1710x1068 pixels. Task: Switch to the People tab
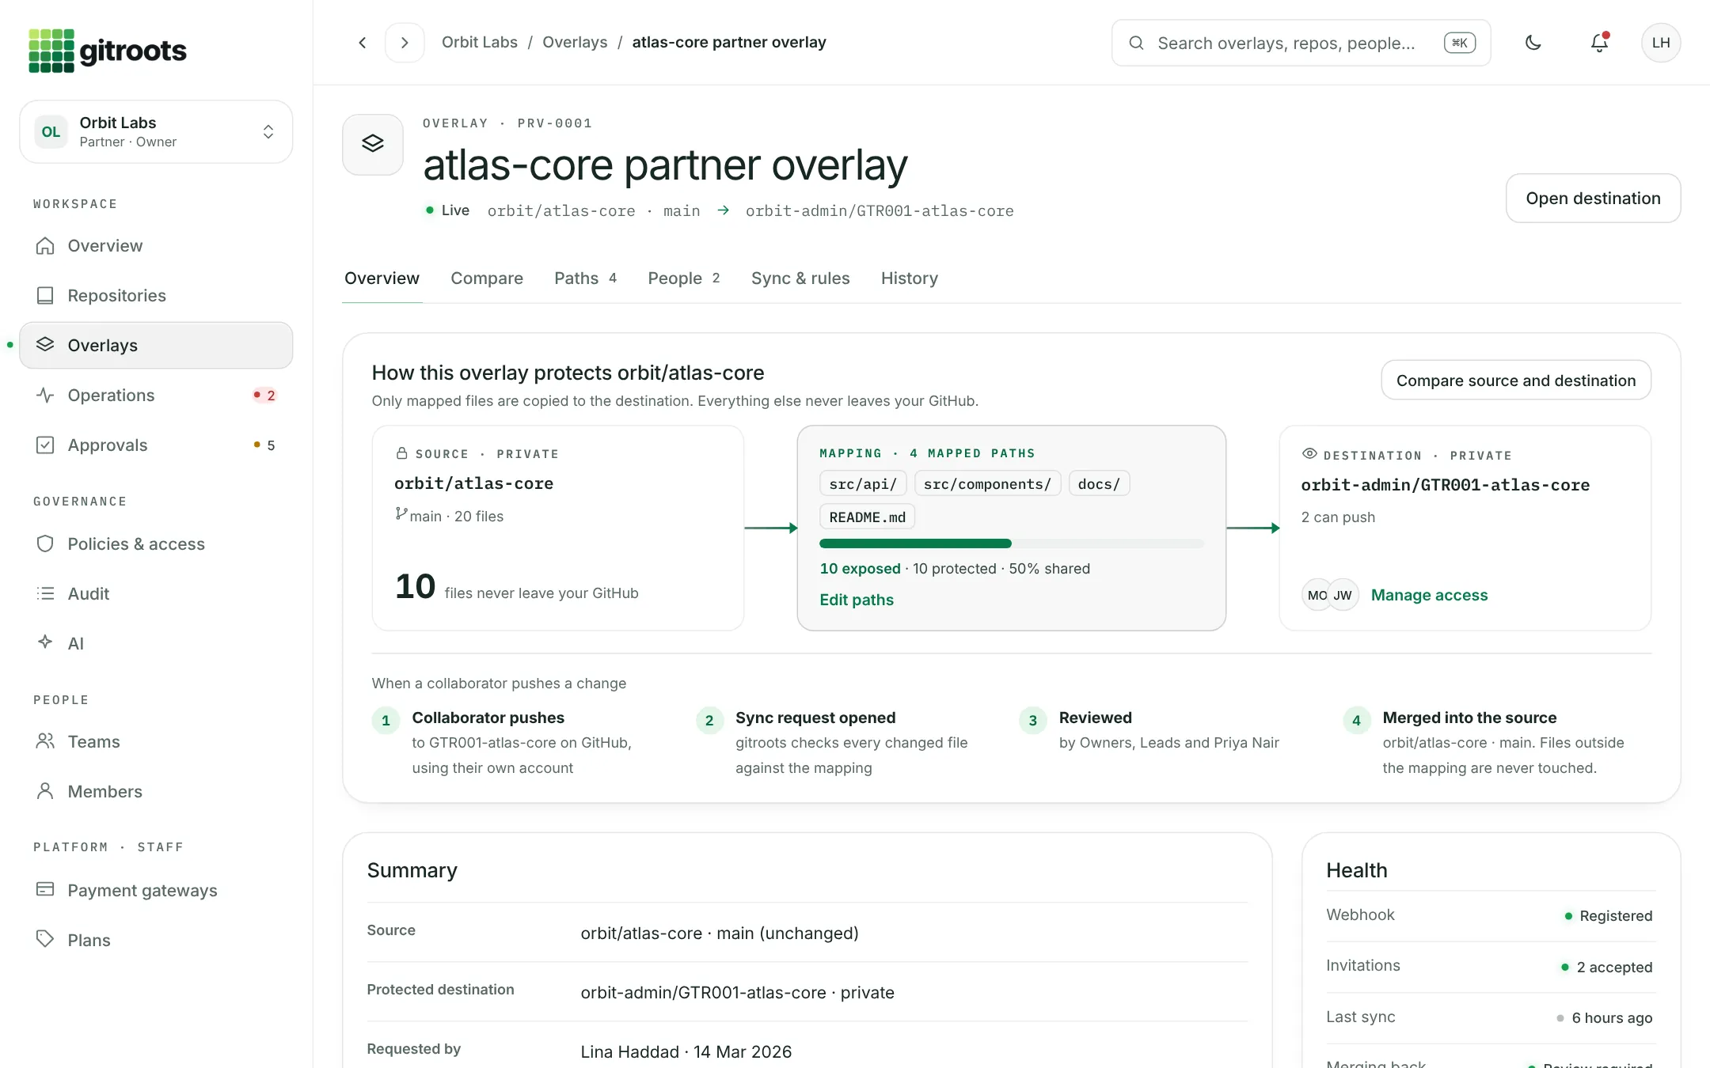(684, 278)
